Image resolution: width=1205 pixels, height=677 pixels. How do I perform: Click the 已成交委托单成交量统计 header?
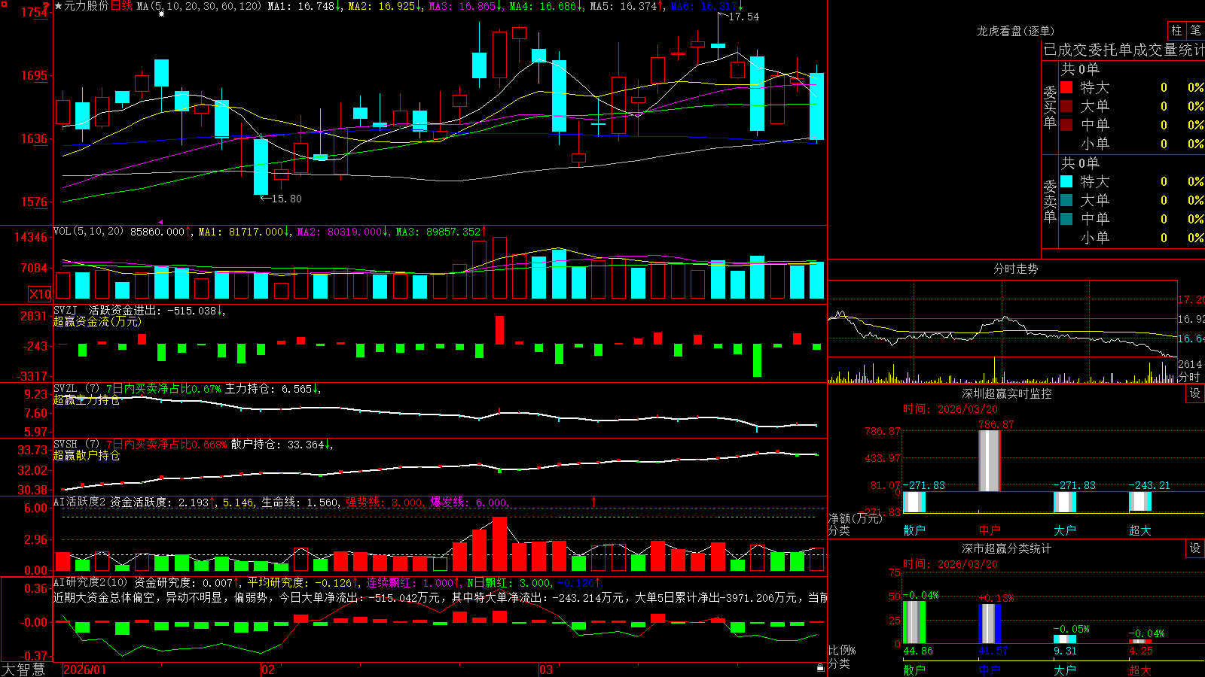coord(1124,50)
